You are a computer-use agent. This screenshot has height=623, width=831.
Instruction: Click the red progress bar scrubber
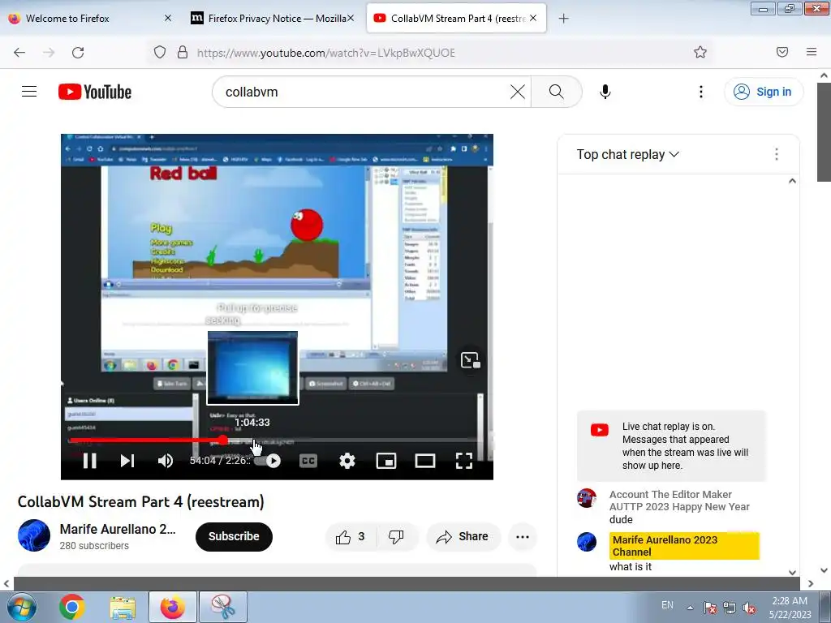pos(223,440)
